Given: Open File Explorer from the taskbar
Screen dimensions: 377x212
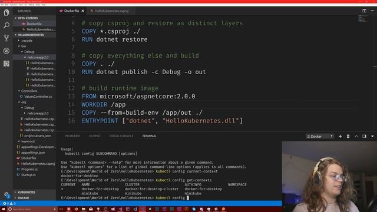Looking at the screenshot, I should click(84, 210).
